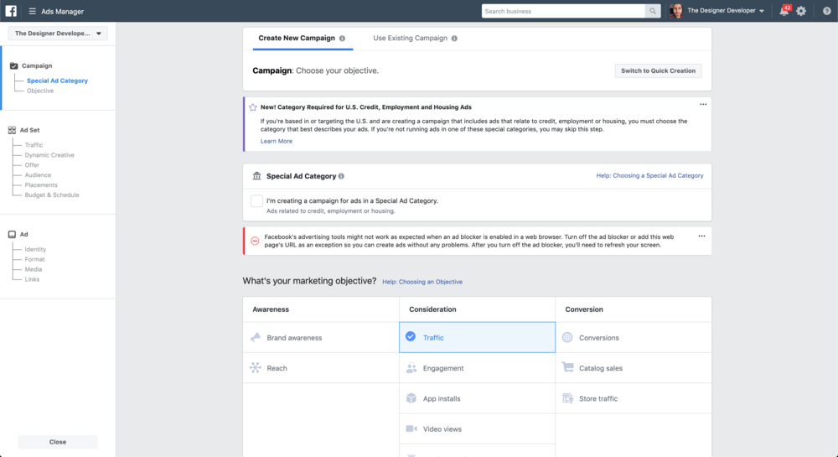
Task: Open more options on the category notice
Action: pyautogui.click(x=703, y=105)
